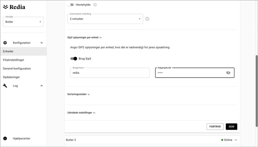The height and width of the screenshot is (147, 258).
Task: Toggle the Log menu chevron
Action: [42, 85]
